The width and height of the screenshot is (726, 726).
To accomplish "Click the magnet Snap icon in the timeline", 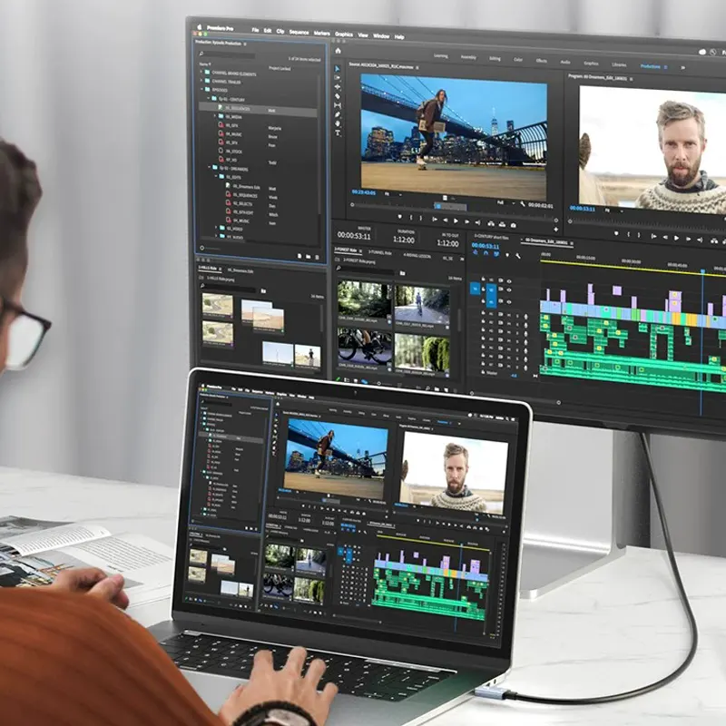I will [x=485, y=253].
